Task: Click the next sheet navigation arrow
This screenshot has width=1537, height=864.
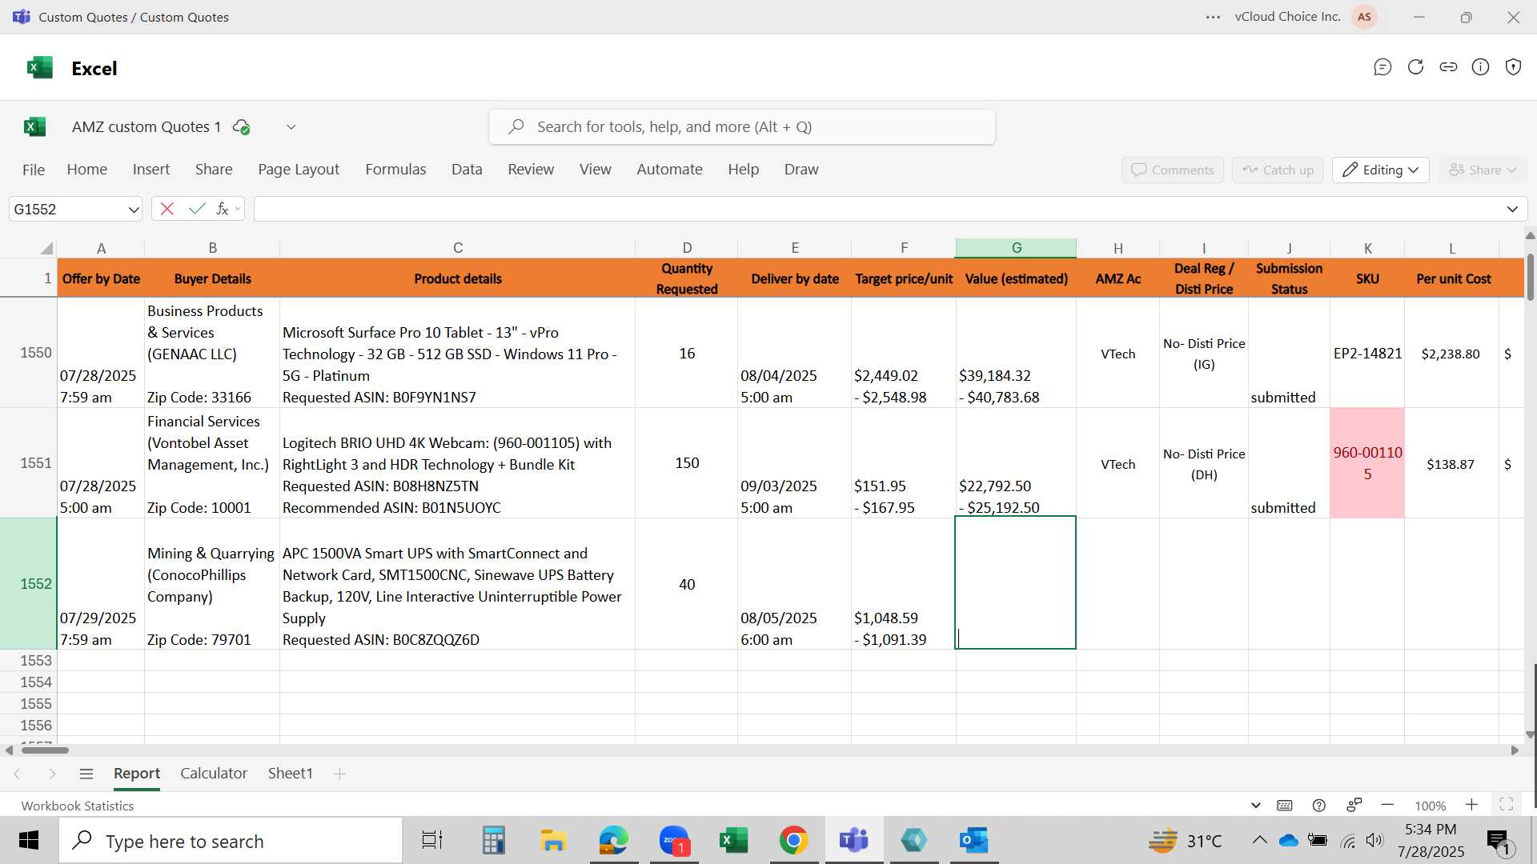Action: (52, 774)
